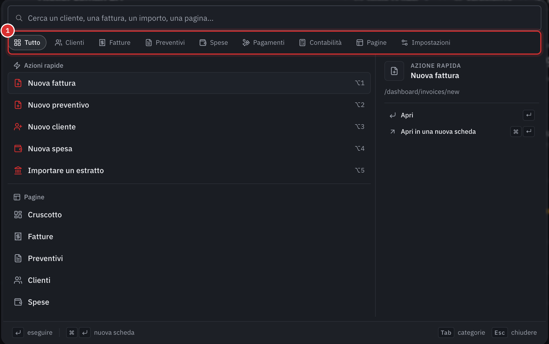Select the Contabilità category tab
The height and width of the screenshot is (344, 549).
pyautogui.click(x=320, y=43)
